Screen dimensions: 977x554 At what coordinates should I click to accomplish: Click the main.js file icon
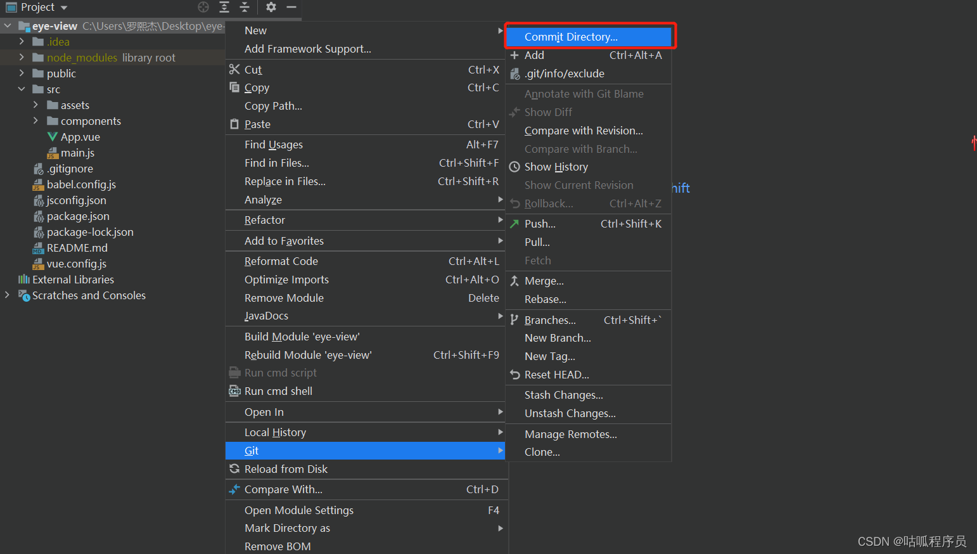pos(53,153)
